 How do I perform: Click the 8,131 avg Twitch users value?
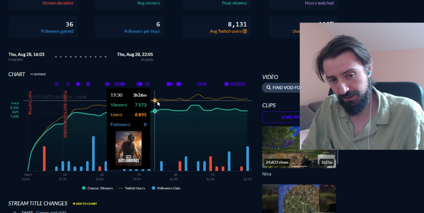pyautogui.click(x=237, y=24)
